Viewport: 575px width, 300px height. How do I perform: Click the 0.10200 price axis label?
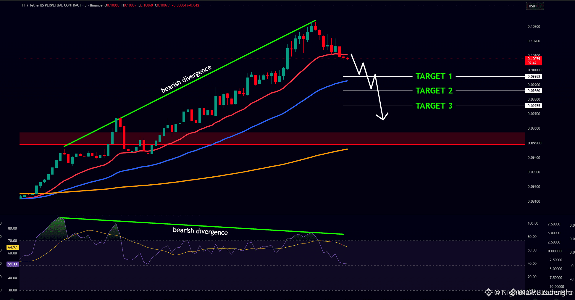(x=534, y=41)
